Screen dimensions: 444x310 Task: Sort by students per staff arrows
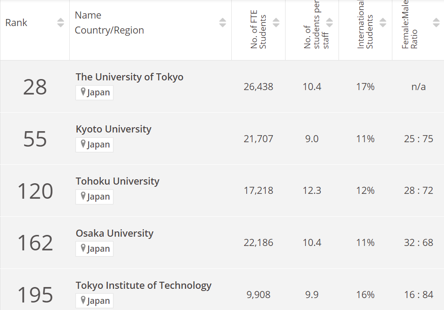point(329,23)
